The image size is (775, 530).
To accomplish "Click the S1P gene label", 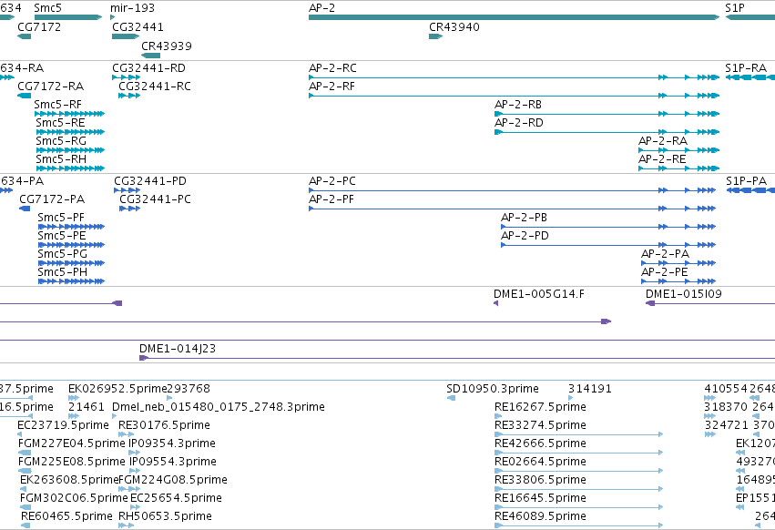I will 735,8.
